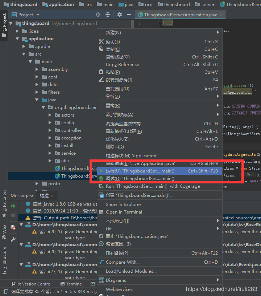Screen dimensions: 261x296
Task: Click the wrench settings icon in Messages panel
Action: point(13,239)
